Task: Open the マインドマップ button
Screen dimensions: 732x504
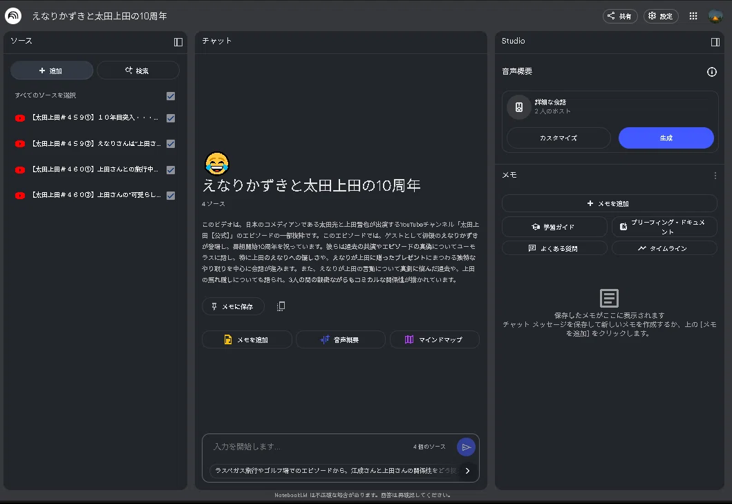Action: pos(435,339)
